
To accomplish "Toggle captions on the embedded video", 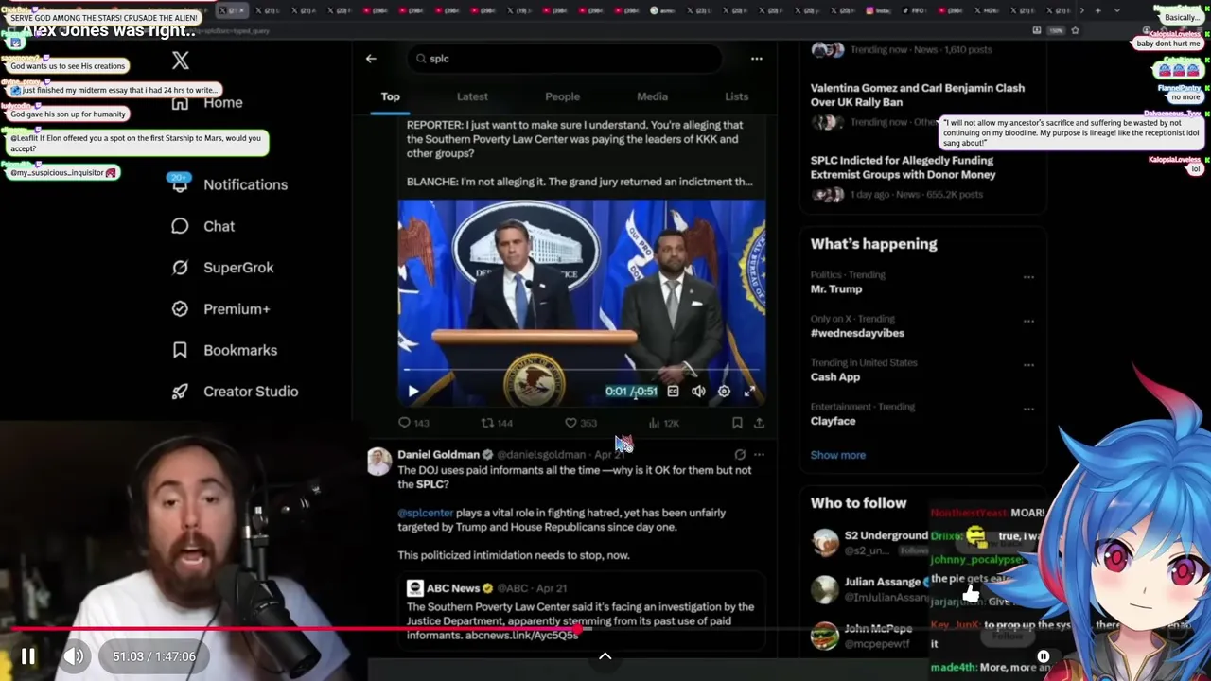I will [x=673, y=391].
